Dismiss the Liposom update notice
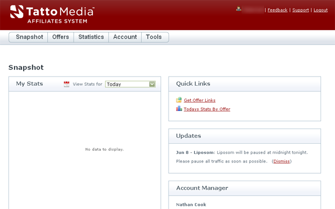335x209 pixels. pos(282,161)
